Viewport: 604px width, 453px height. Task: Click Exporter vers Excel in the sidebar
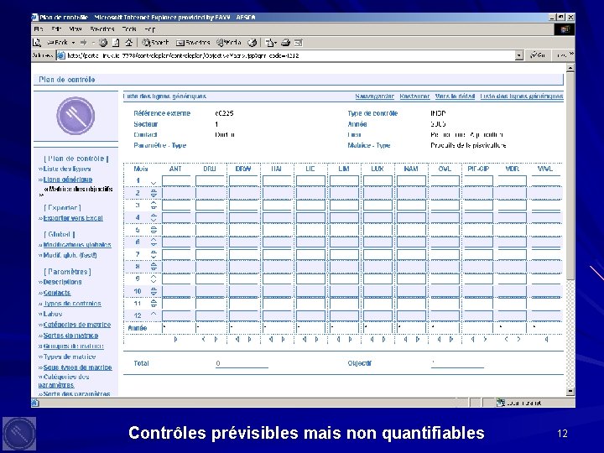pos(73,218)
